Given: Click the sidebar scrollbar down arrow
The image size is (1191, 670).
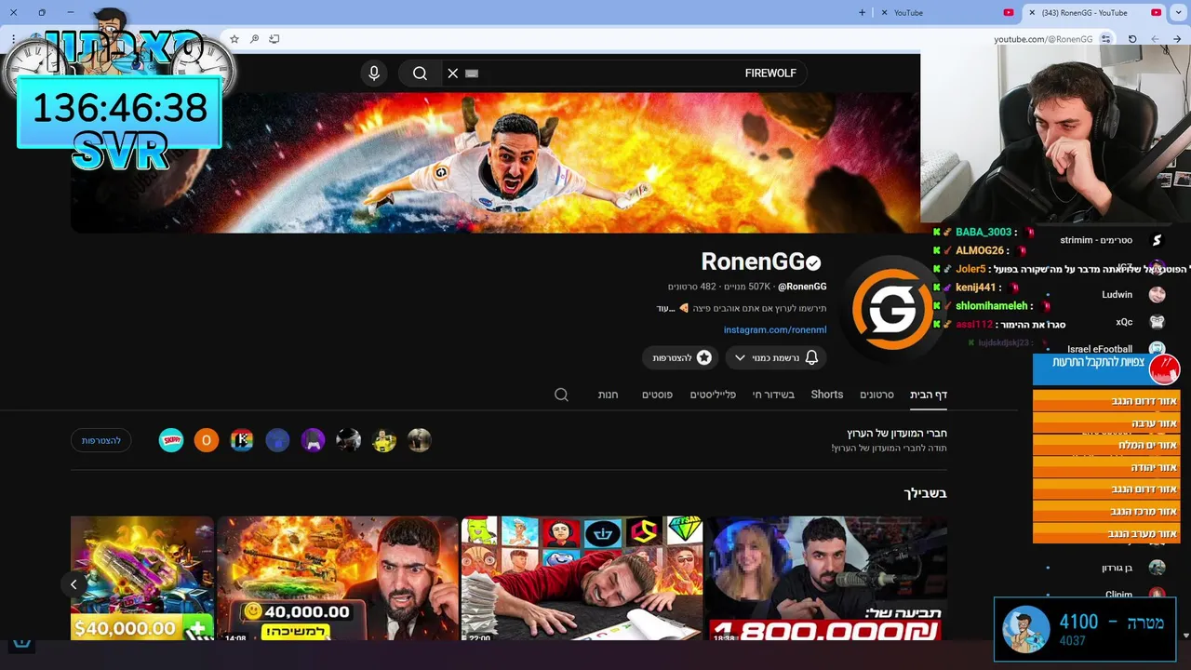Looking at the screenshot, I should point(1185,636).
